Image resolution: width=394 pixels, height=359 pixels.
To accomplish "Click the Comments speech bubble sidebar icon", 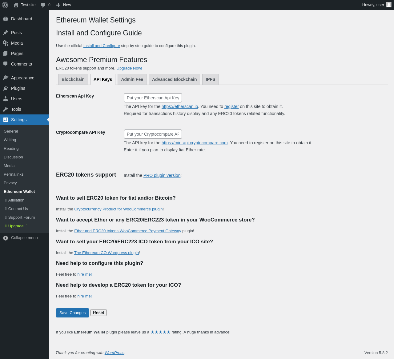I will (6, 64).
